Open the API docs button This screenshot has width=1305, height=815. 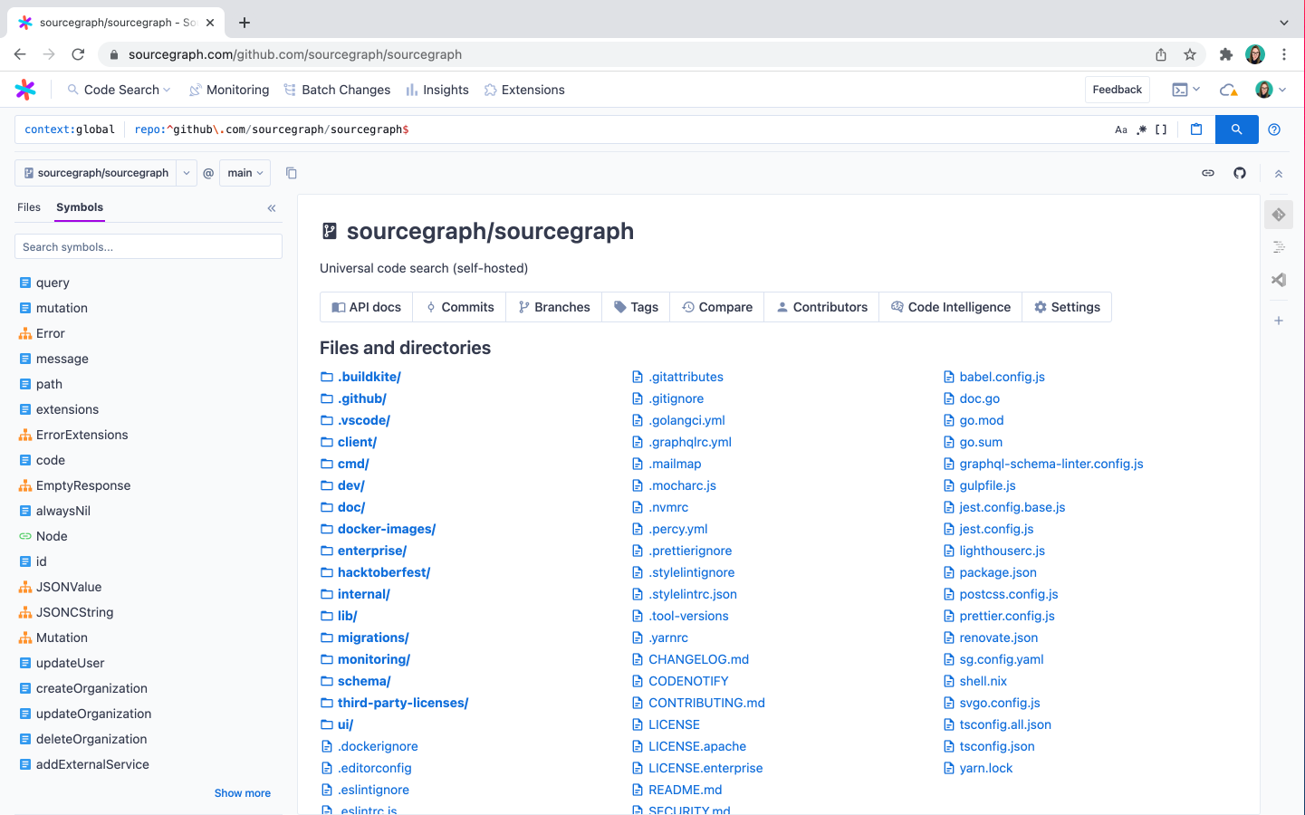pyautogui.click(x=367, y=307)
